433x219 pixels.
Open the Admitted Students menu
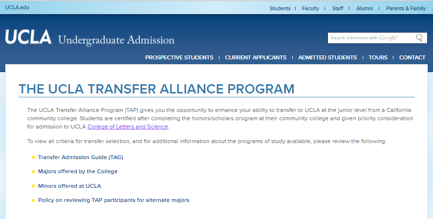pyautogui.click(x=327, y=57)
